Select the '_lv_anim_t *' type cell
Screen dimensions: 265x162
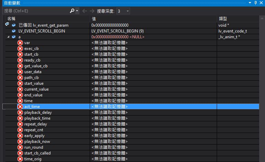coord(229,37)
